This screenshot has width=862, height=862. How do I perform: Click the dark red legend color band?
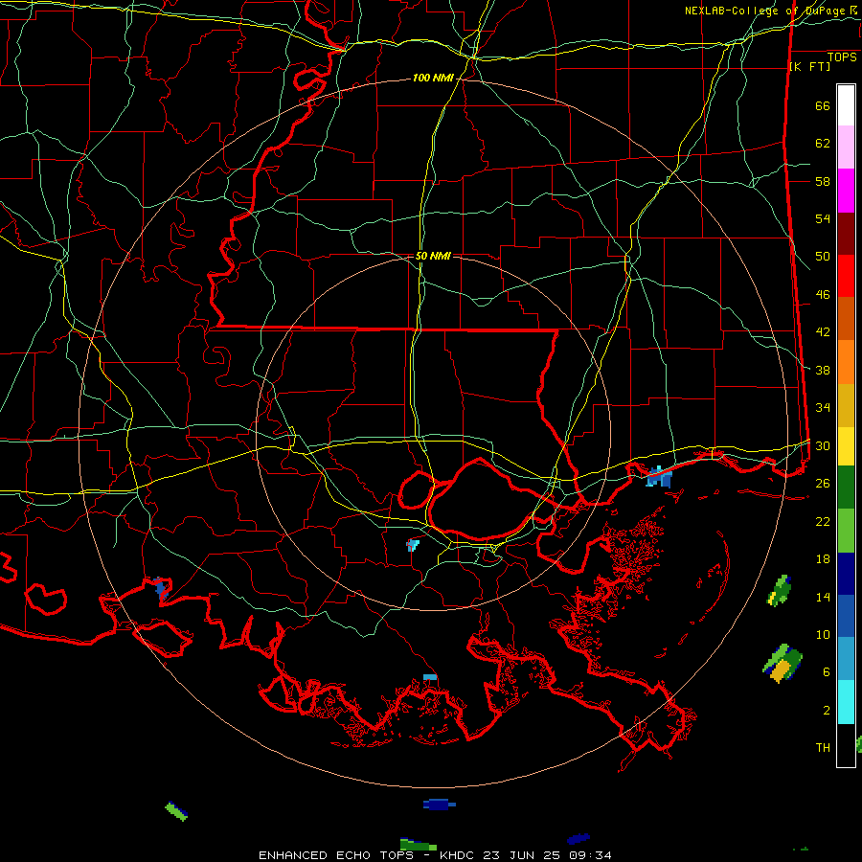coord(846,234)
